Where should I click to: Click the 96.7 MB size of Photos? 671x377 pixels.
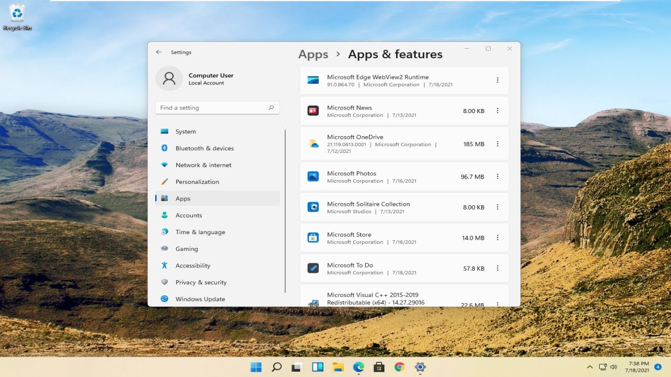[x=472, y=177]
